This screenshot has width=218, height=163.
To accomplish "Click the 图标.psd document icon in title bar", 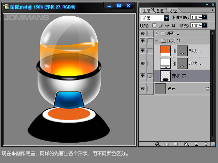I will (6, 7).
